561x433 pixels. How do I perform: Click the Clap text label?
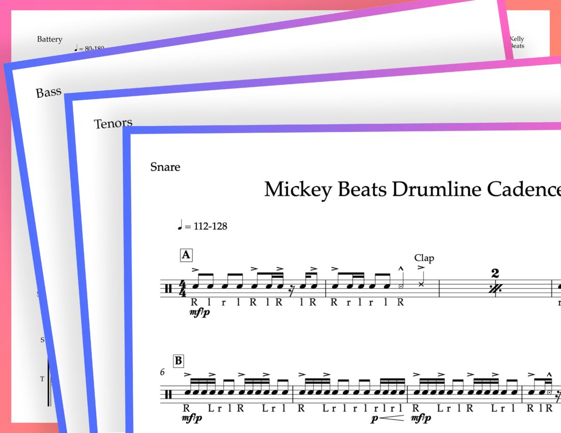pos(423,258)
